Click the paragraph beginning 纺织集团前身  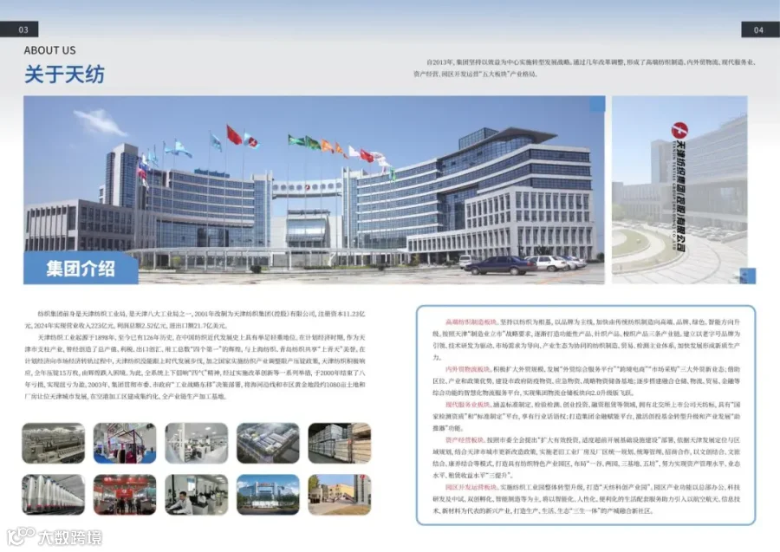[x=195, y=320]
